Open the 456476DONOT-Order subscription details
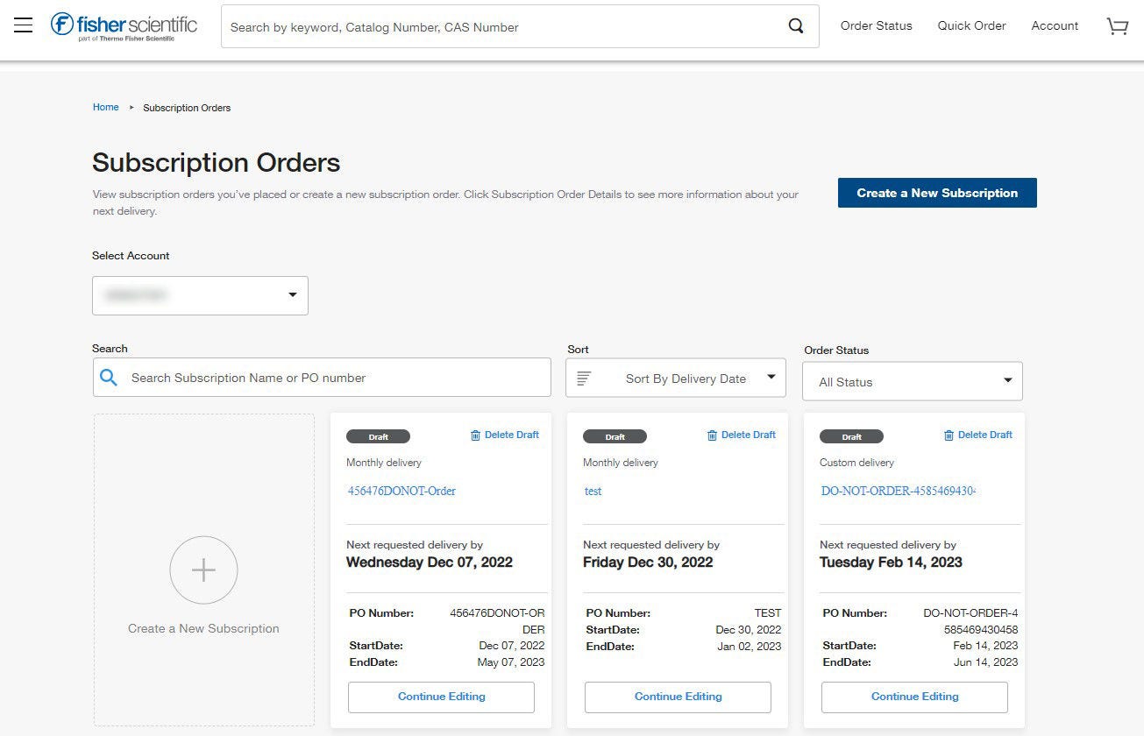Viewport: 1144px width, 736px height. pyautogui.click(x=401, y=491)
